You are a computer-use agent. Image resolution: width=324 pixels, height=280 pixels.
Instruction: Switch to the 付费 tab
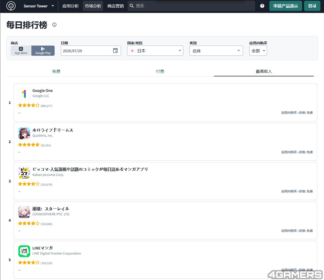tap(160, 71)
